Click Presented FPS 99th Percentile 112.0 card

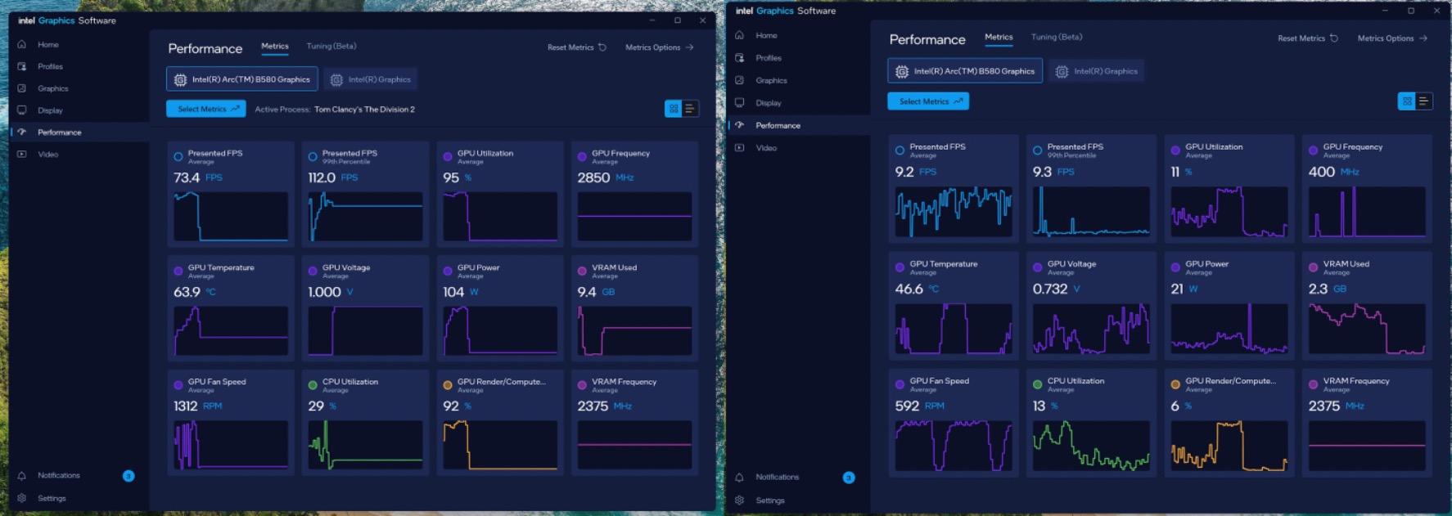pos(365,194)
